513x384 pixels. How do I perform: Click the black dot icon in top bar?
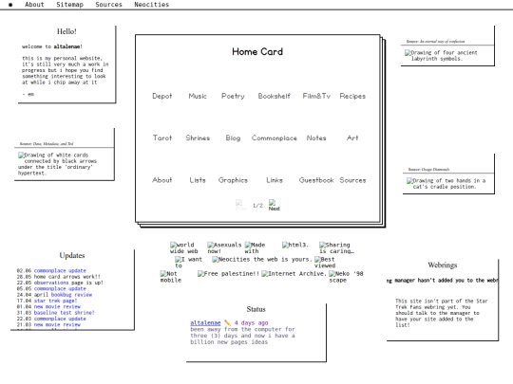(x=10, y=5)
